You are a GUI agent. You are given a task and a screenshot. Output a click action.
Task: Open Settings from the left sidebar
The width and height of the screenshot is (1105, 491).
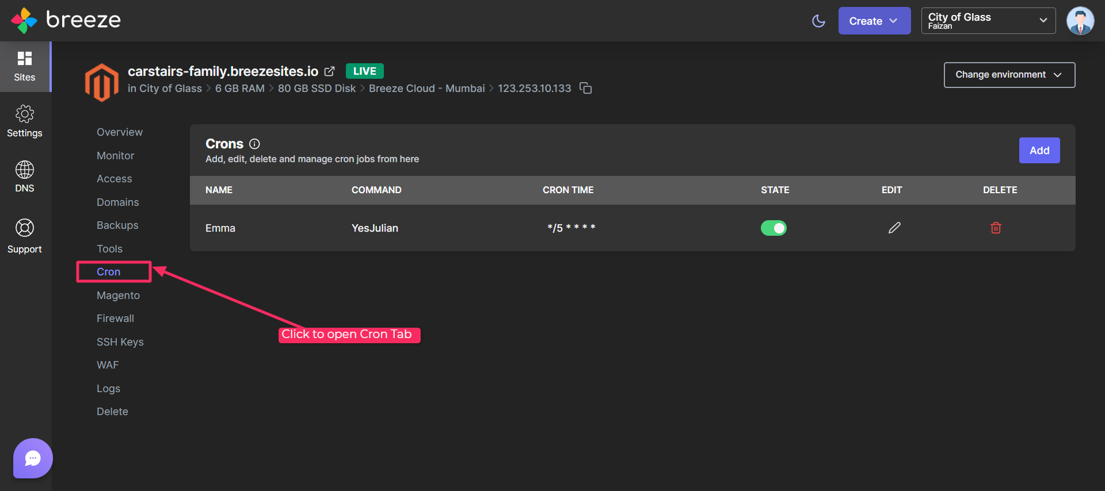coord(25,121)
